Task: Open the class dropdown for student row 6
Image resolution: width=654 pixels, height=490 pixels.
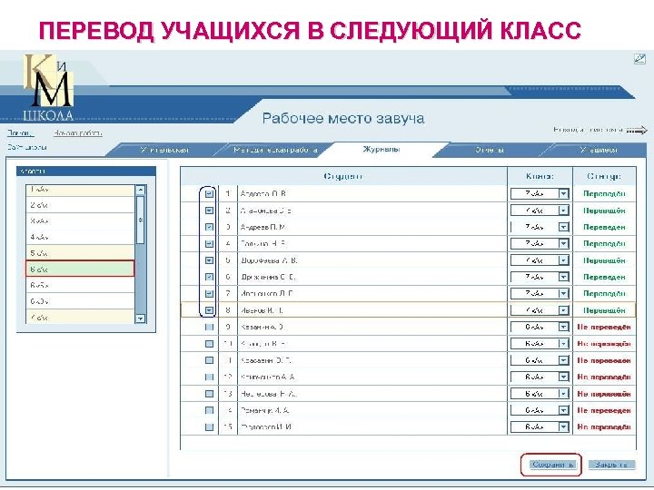Action: point(563,277)
